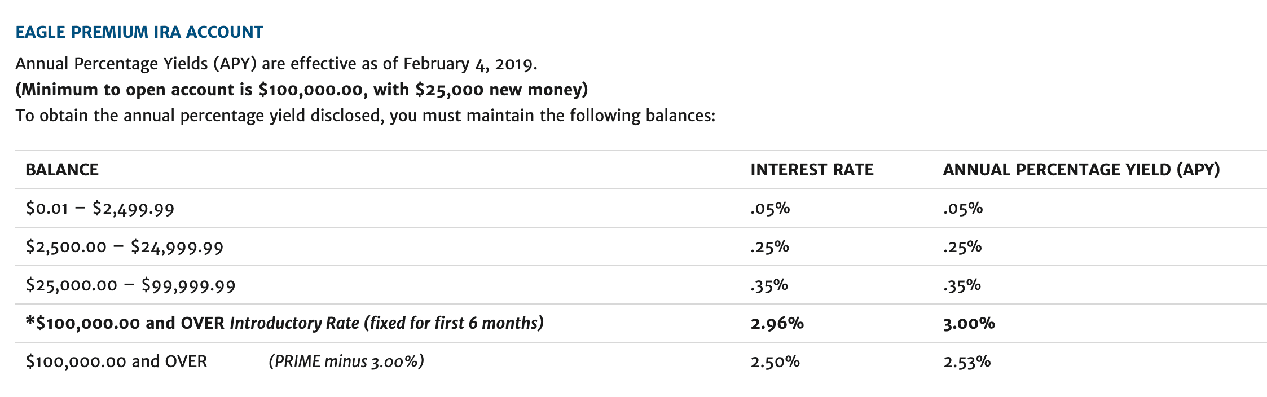The image size is (1267, 397).
Task: Select the INTEREST RATE column header
Action: (812, 170)
